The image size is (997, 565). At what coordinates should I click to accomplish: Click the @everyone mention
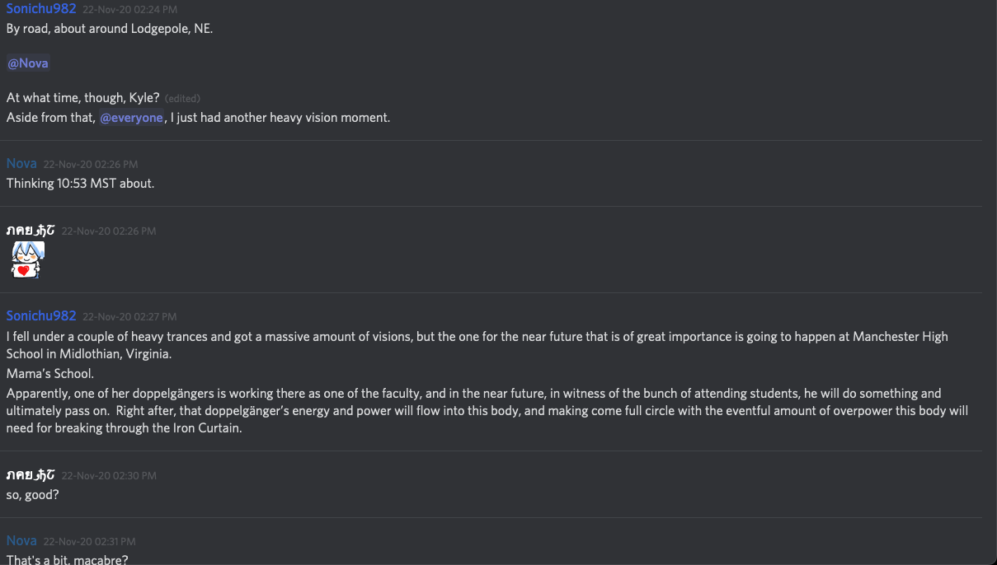coord(131,118)
